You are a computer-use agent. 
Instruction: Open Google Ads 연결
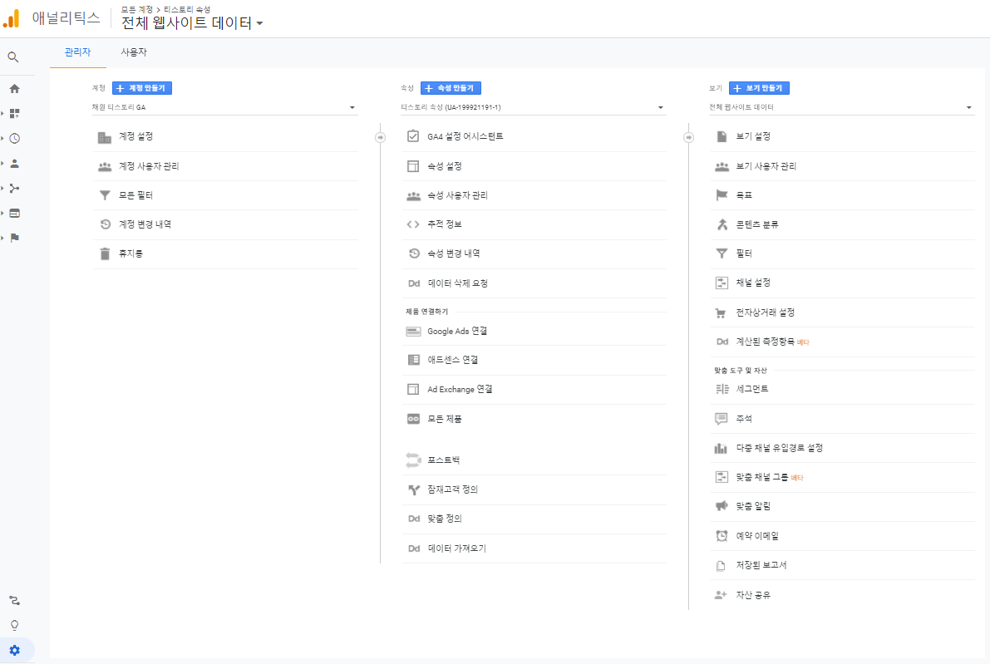click(x=534, y=332)
